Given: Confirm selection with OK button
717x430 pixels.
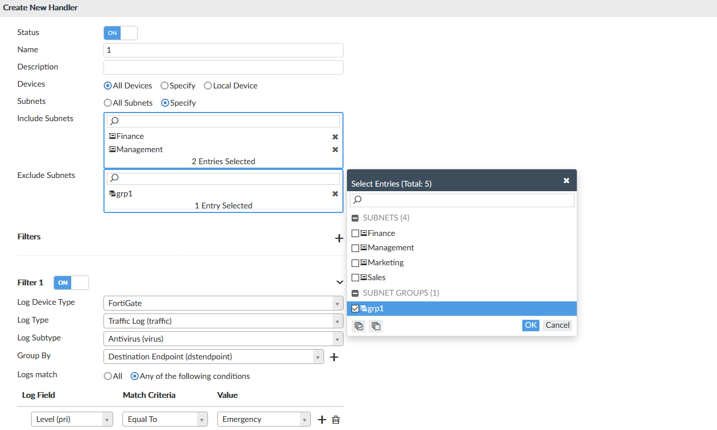Looking at the screenshot, I should pyautogui.click(x=530, y=326).
